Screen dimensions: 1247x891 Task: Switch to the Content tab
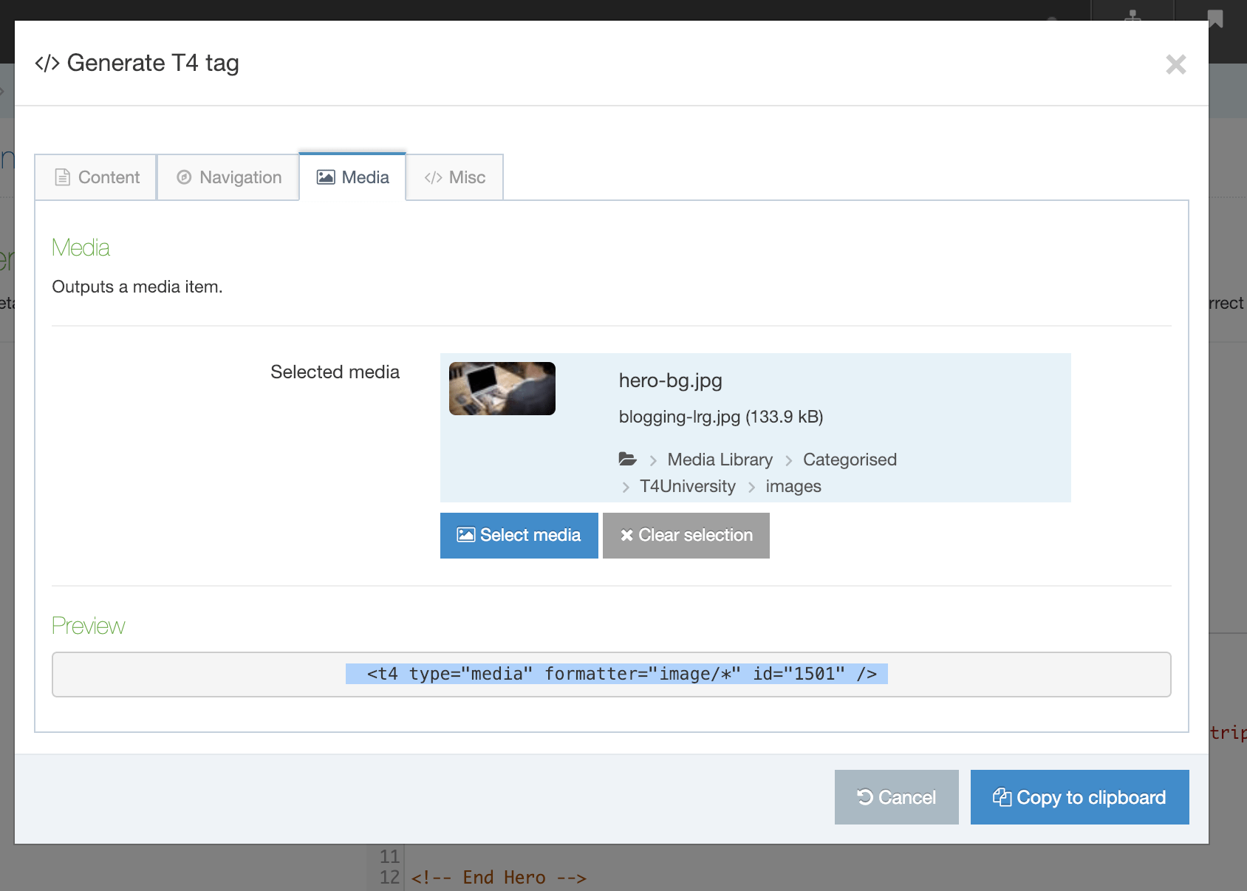click(x=96, y=177)
